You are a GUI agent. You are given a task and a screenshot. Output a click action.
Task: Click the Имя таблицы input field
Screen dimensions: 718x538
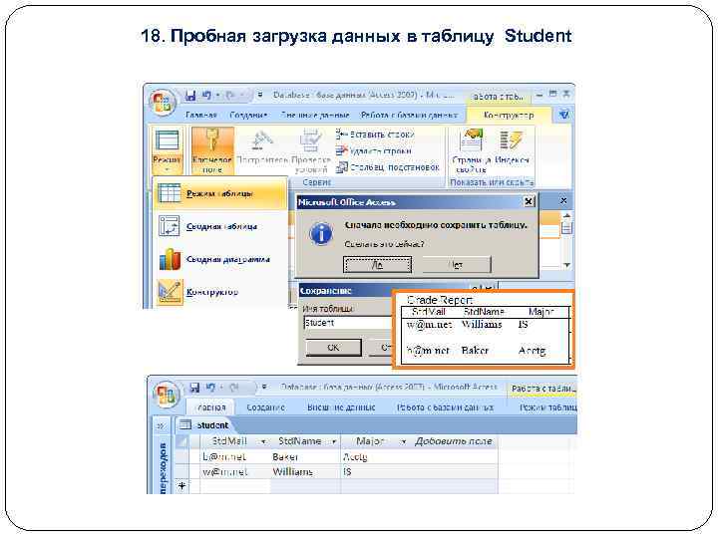click(347, 323)
